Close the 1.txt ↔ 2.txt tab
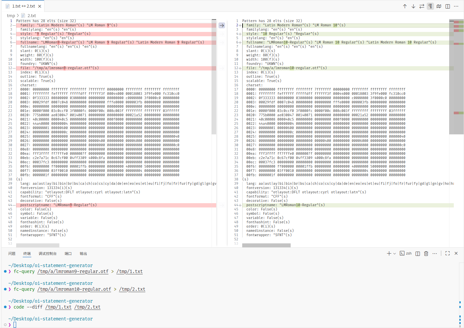Screen dimensions: 464x328 click(x=40, y=6)
